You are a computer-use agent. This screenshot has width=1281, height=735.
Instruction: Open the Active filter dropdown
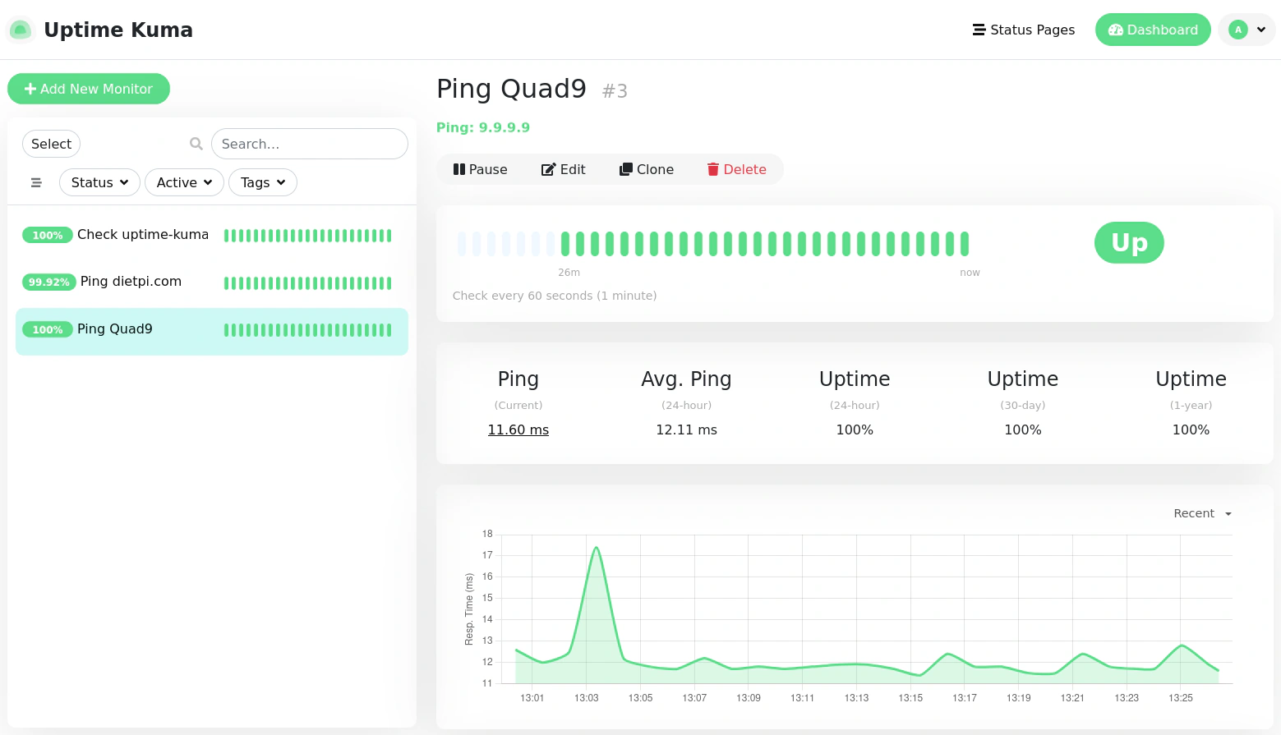184,182
